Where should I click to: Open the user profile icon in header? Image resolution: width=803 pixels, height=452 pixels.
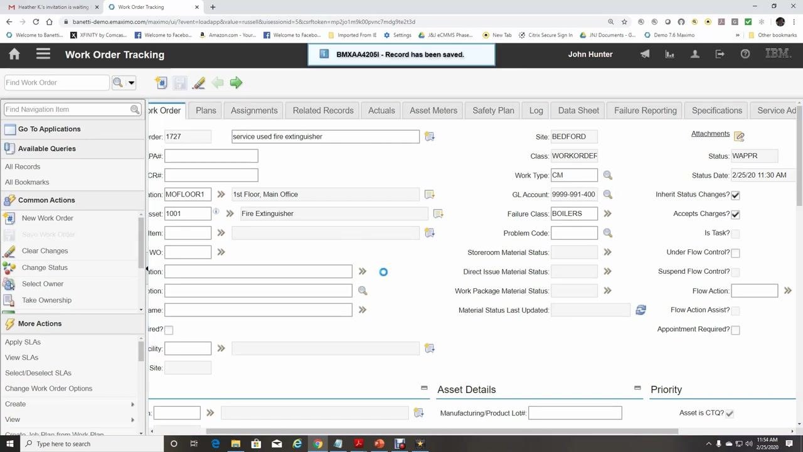[x=695, y=55]
